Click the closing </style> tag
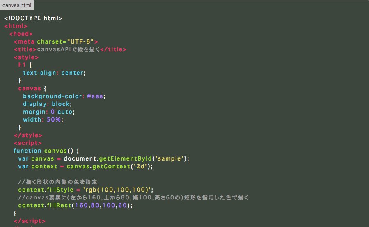 [x=28, y=135]
